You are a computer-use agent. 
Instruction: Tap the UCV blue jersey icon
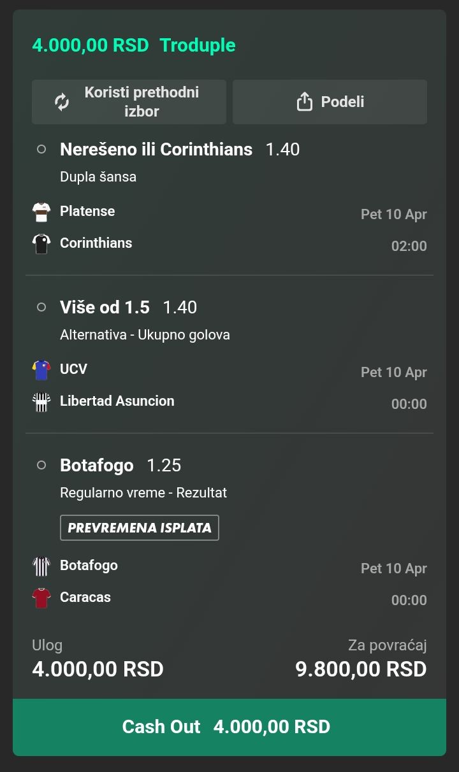click(41, 369)
